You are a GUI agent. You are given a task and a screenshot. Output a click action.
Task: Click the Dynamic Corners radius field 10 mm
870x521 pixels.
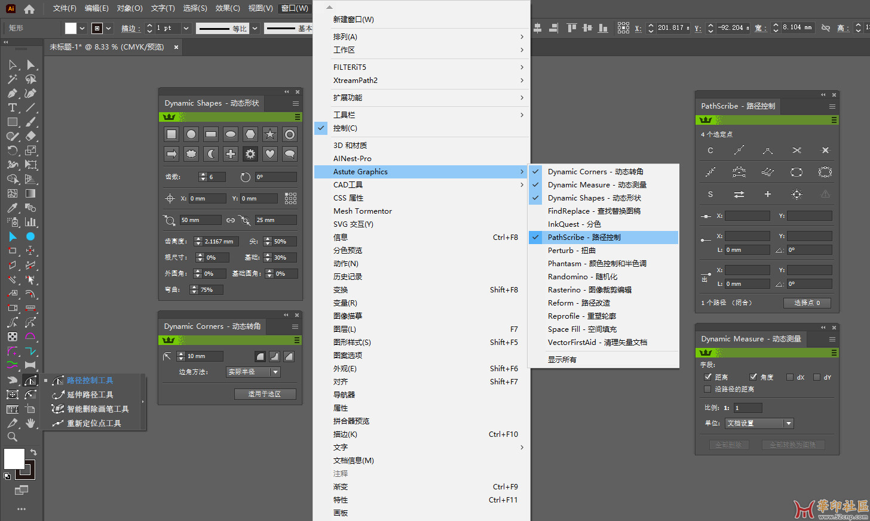click(204, 356)
